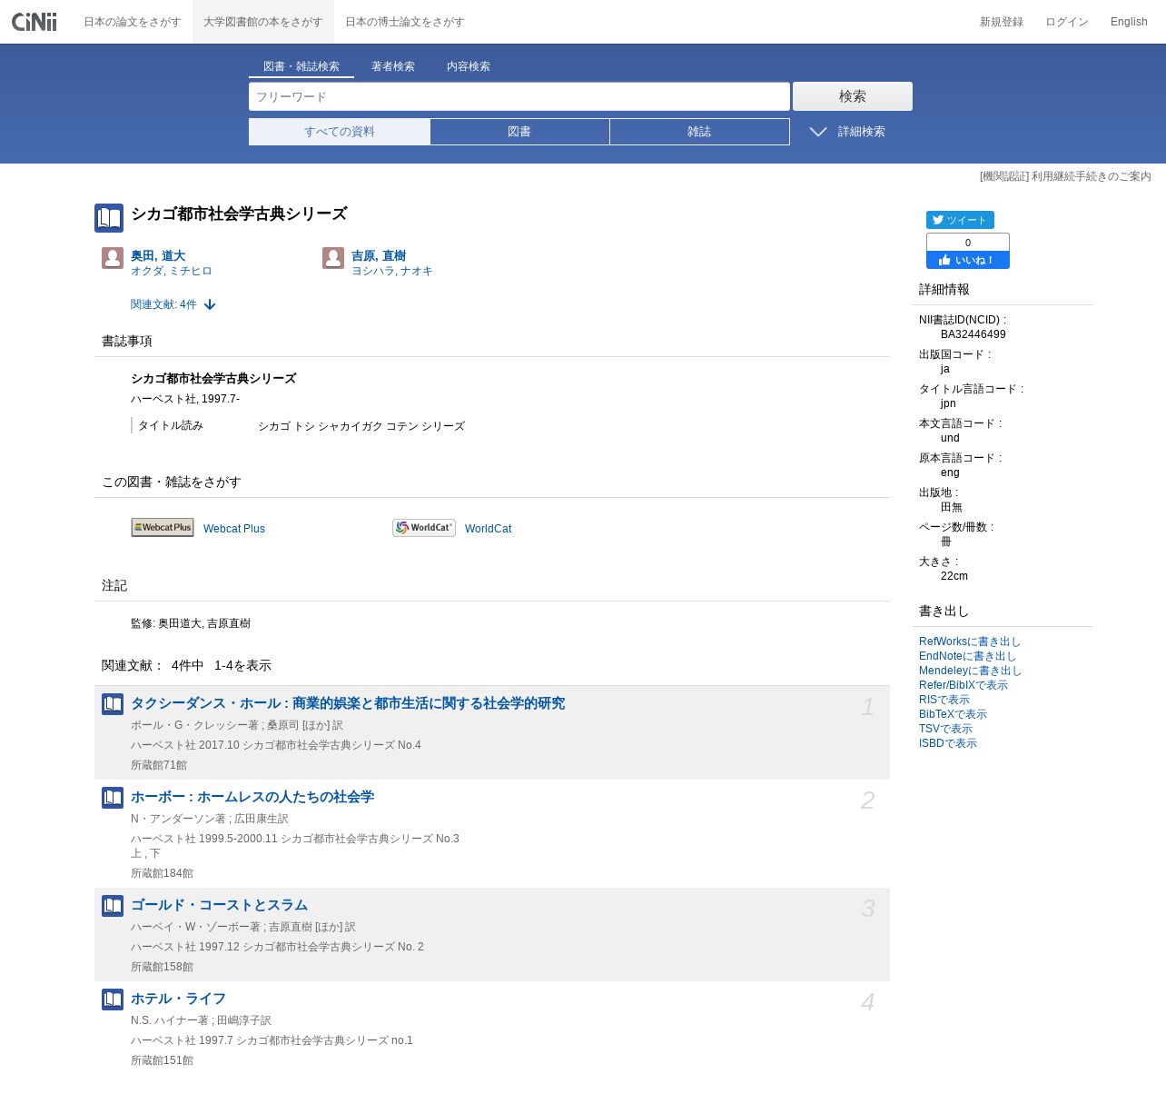Click 所蔵館158館 holdings text
1166x1104 pixels.
pyautogui.click(x=162, y=967)
